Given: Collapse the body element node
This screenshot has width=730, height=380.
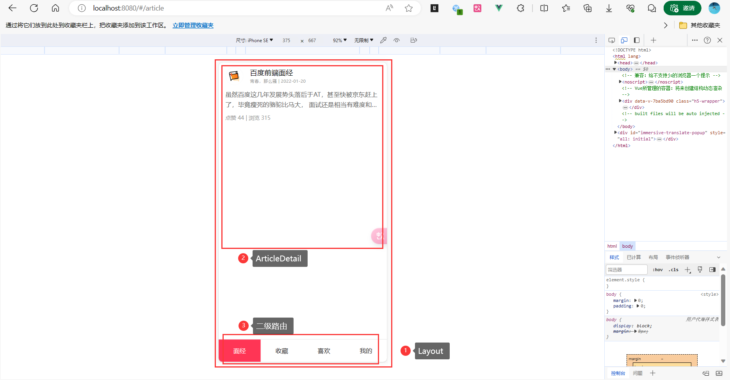Looking at the screenshot, I should pos(614,69).
